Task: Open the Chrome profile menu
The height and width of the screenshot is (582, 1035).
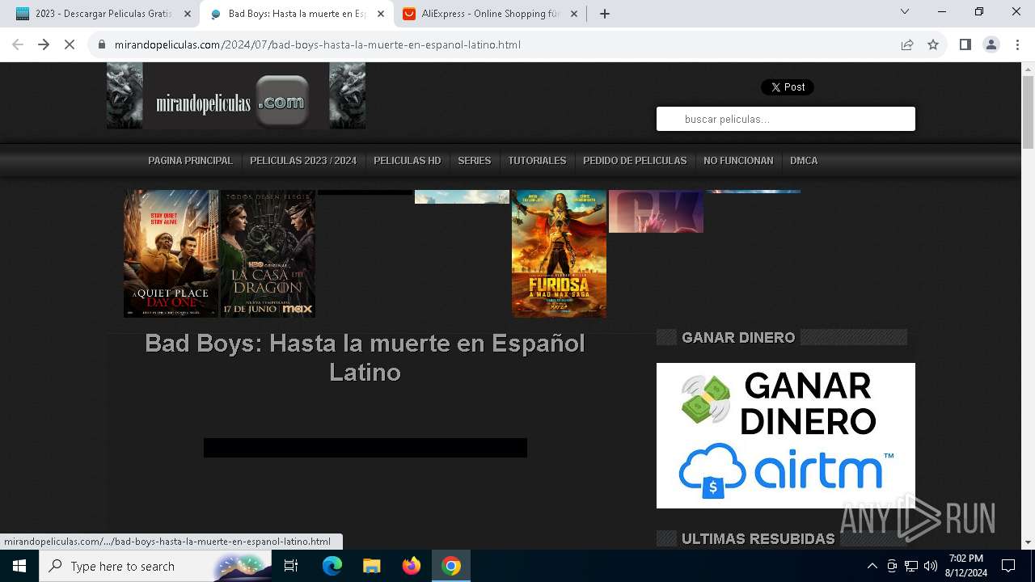Action: (x=991, y=44)
